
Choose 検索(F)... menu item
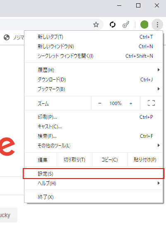tap(94, 136)
